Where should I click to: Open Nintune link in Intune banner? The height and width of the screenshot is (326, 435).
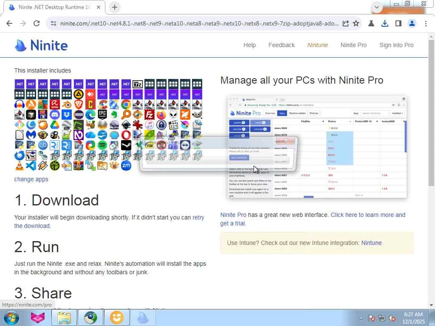(x=371, y=243)
